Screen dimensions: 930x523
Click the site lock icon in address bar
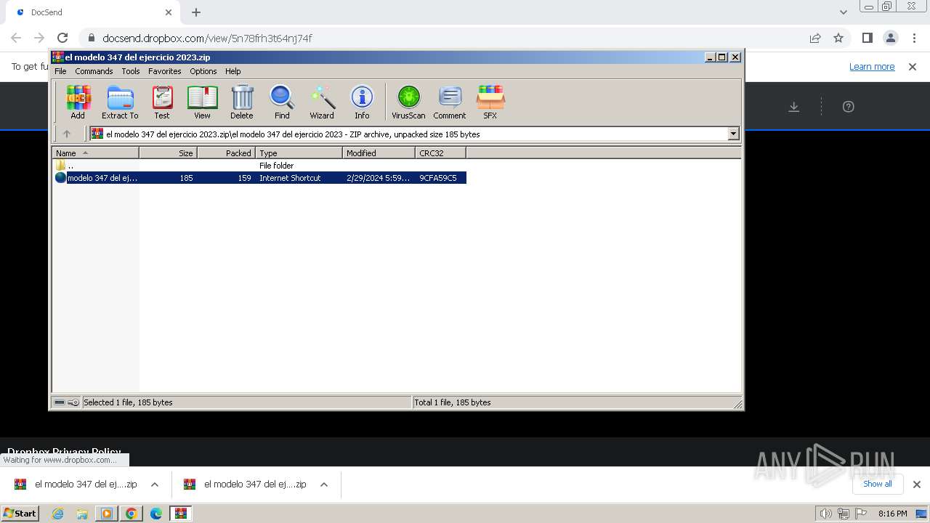92,38
